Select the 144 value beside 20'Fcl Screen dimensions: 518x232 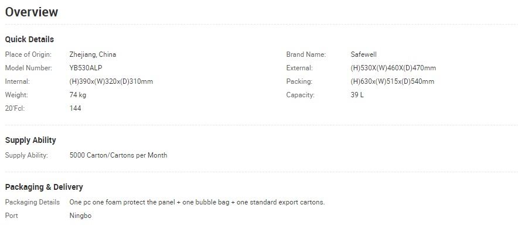(x=75, y=108)
